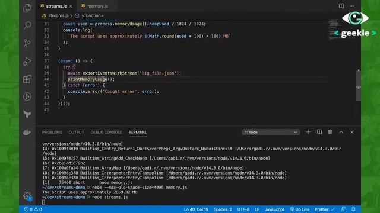The height and width of the screenshot is (213, 380).
Task: Click exportEventsWithStream on line 39
Action: [x=110, y=73]
